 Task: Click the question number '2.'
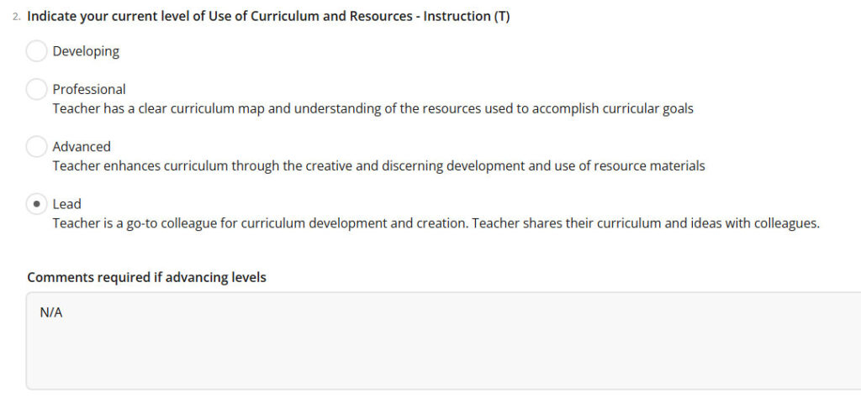point(17,17)
